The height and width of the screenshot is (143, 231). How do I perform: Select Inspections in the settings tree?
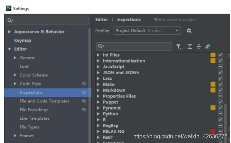[47, 92]
